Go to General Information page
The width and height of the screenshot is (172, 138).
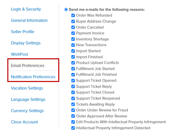point(29,21)
